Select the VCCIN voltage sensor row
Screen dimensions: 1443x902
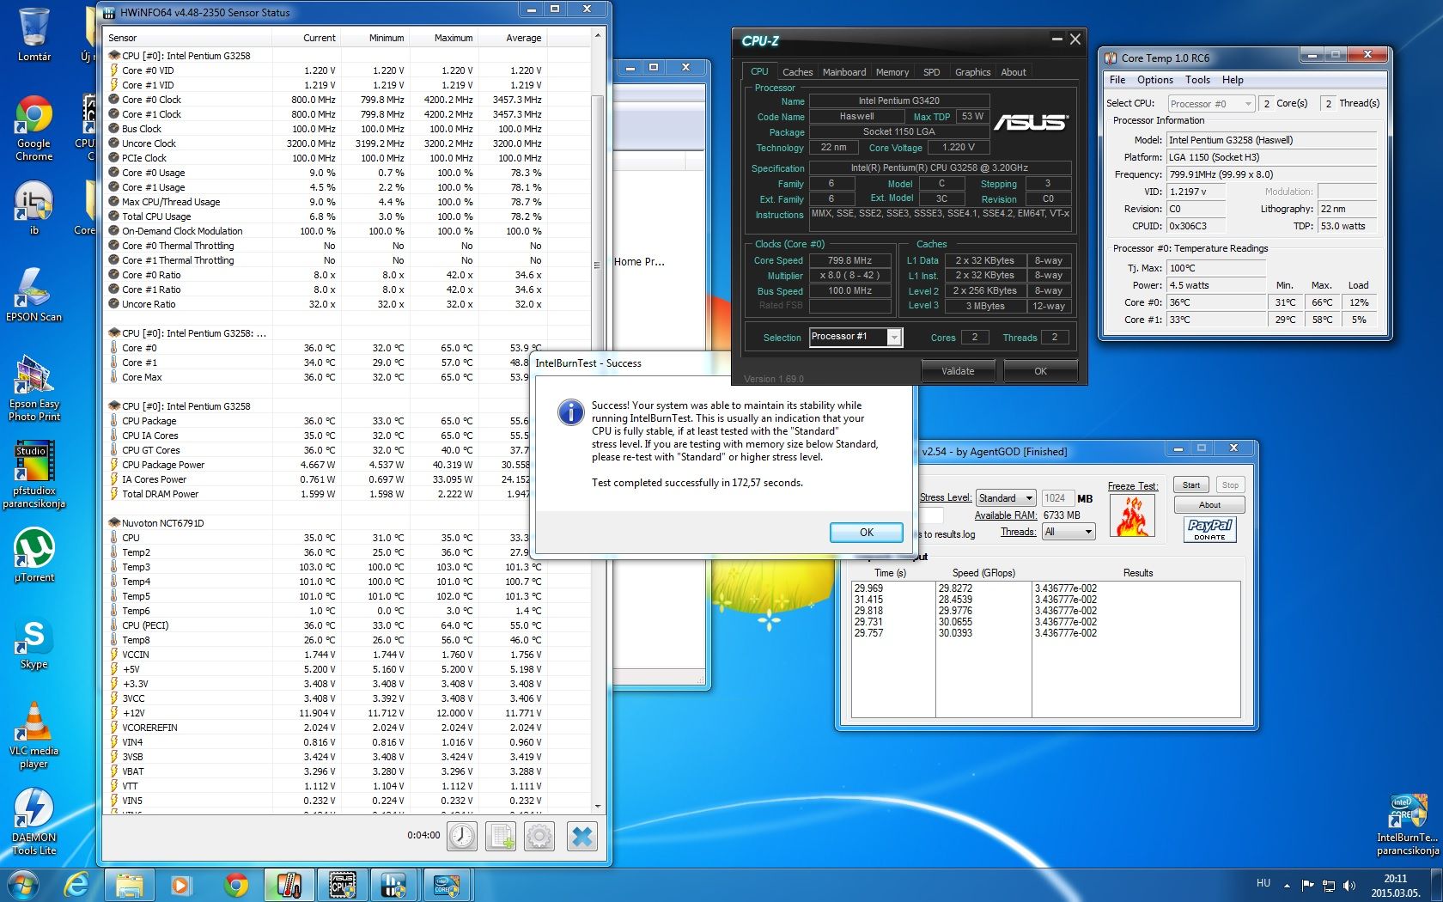click(345, 655)
